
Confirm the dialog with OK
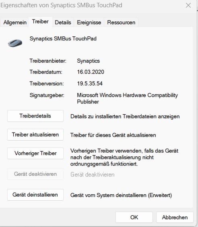[134, 217]
